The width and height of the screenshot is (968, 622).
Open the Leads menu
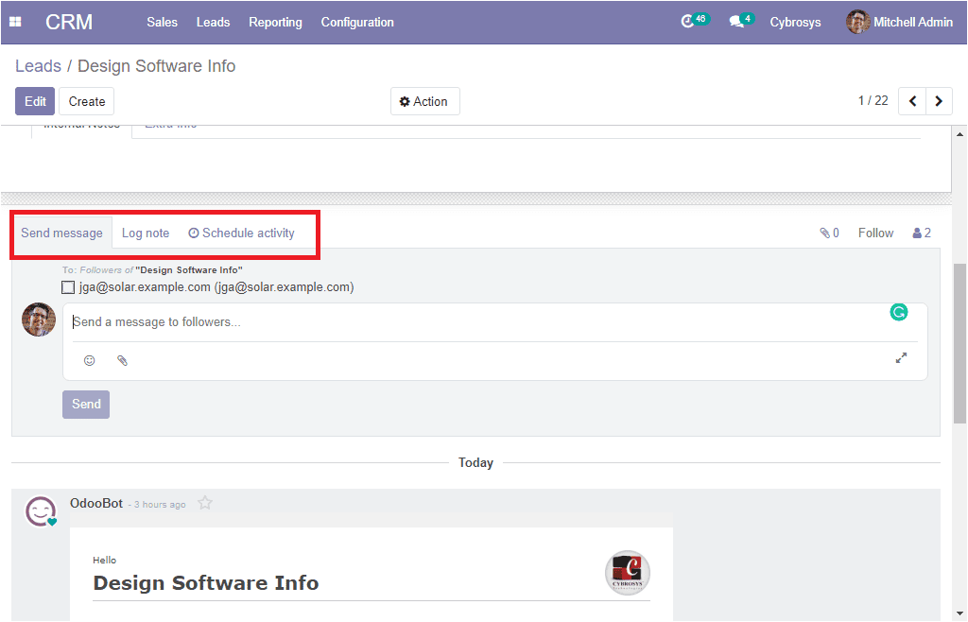click(x=213, y=23)
